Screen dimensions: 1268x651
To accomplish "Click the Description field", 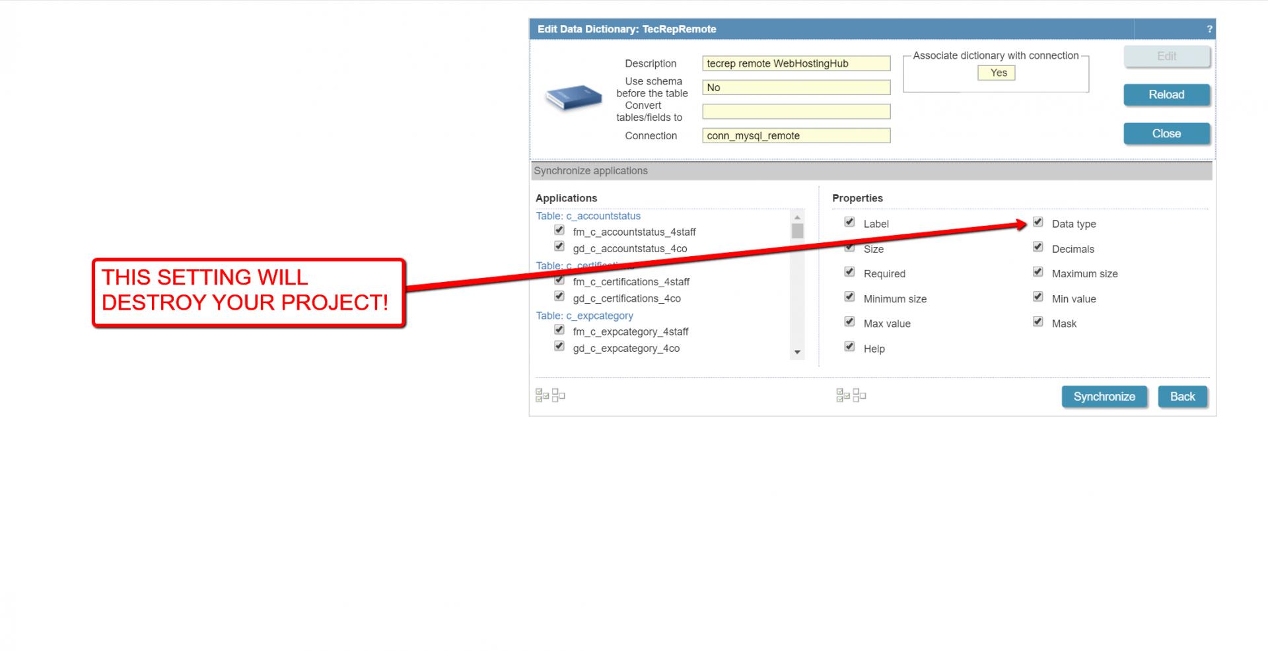I will (796, 63).
